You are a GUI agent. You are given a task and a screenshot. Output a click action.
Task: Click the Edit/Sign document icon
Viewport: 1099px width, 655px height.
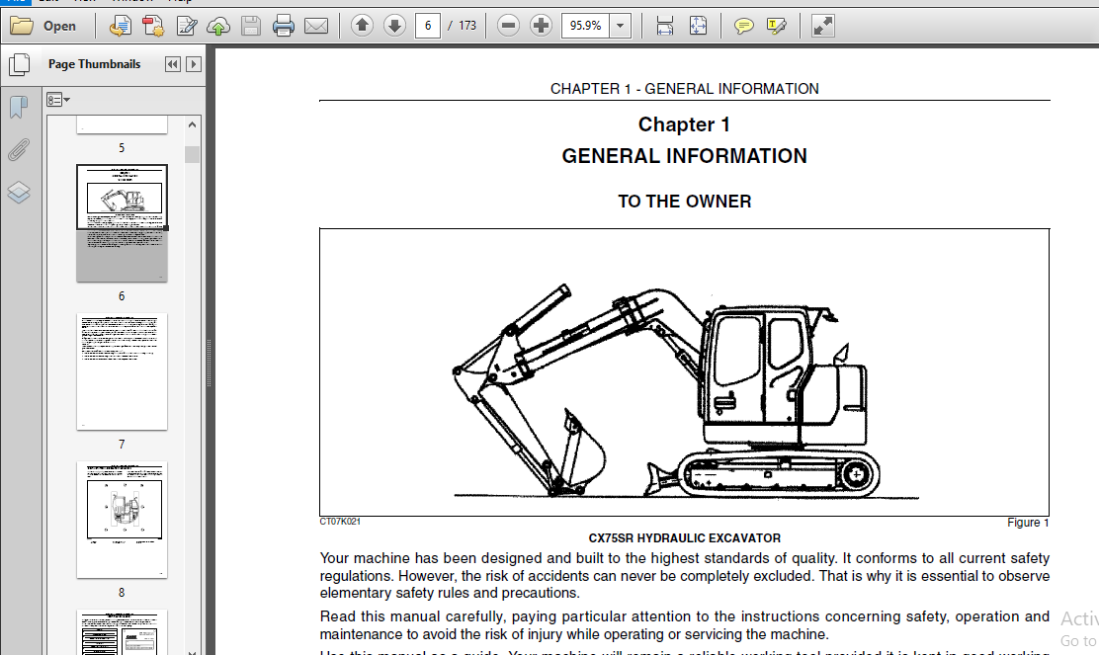187,26
